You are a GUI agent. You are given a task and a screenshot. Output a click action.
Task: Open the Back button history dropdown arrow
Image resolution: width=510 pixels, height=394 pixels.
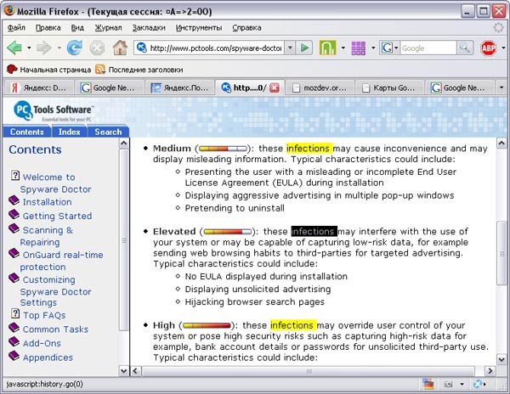pos(30,48)
